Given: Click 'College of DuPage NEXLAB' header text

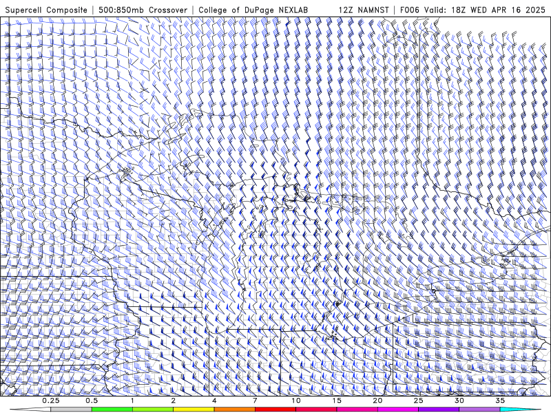Looking at the screenshot, I should (x=253, y=10).
